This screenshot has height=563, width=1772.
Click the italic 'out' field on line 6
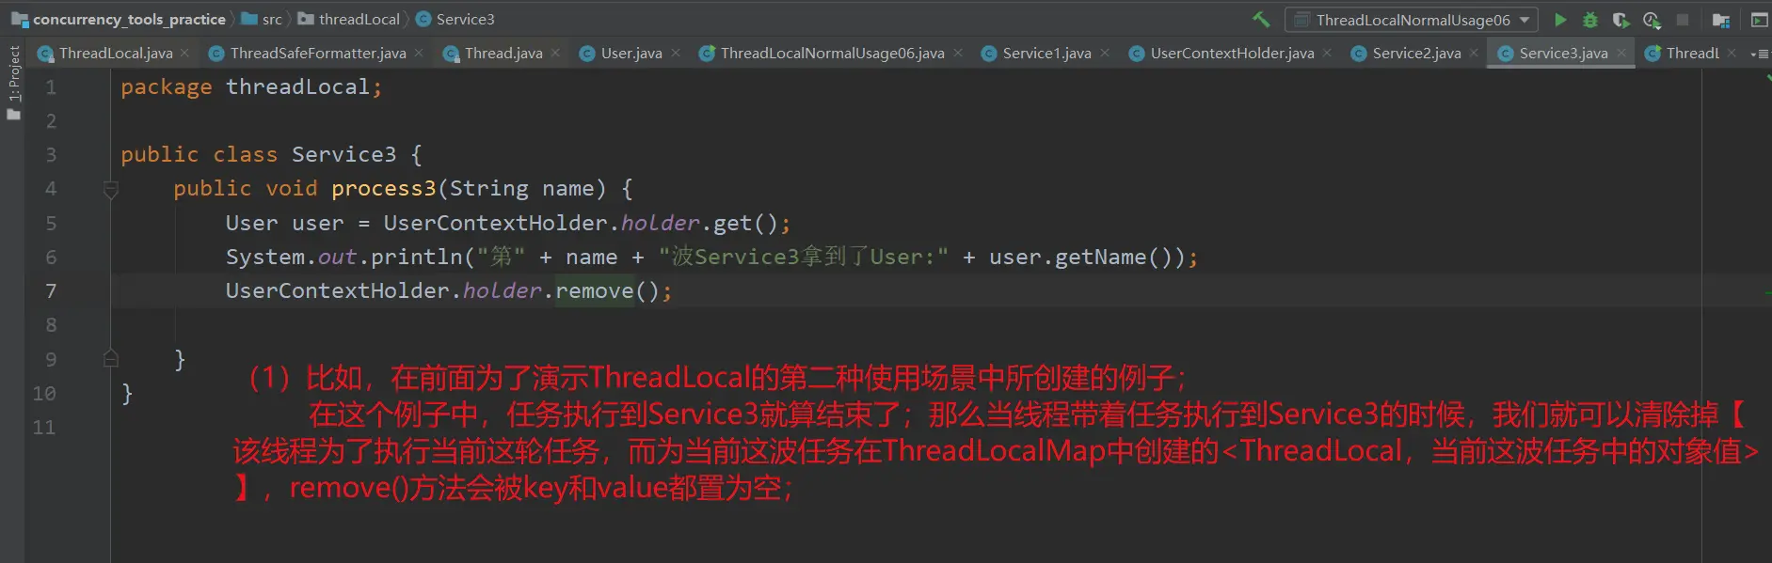tap(337, 258)
